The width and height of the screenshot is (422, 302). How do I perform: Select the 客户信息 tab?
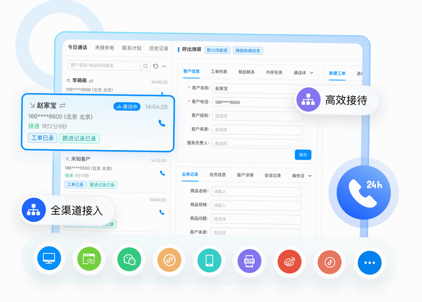[x=191, y=71]
